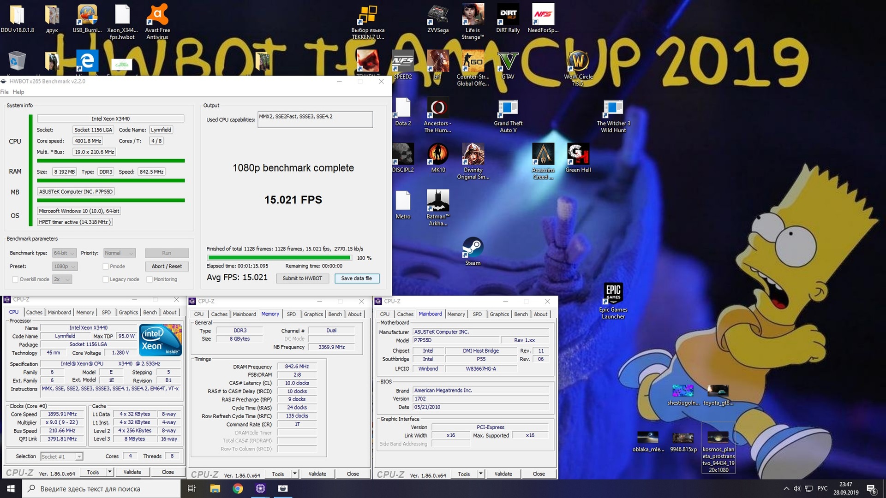886x498 pixels.
Task: Open the ZVVSega desktop icon
Action: tap(438, 18)
